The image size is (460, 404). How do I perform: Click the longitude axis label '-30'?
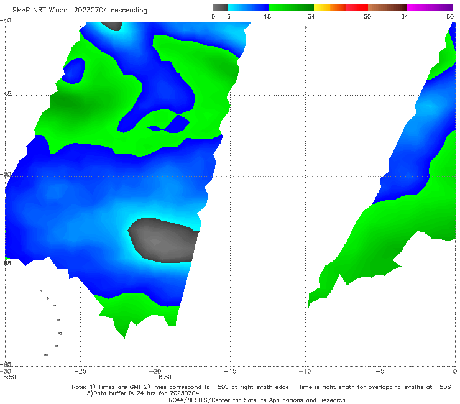pos(6,371)
